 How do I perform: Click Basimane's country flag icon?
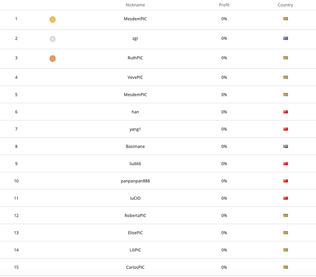[x=285, y=146]
